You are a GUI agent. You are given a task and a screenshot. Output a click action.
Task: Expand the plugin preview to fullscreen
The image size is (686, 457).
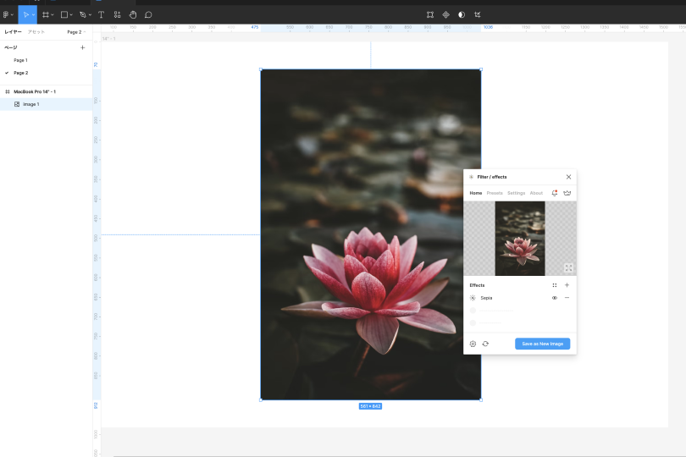(568, 267)
